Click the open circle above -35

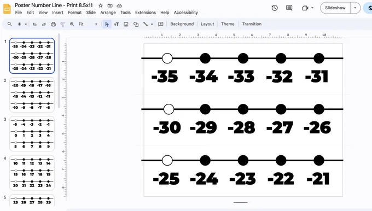coord(167,58)
